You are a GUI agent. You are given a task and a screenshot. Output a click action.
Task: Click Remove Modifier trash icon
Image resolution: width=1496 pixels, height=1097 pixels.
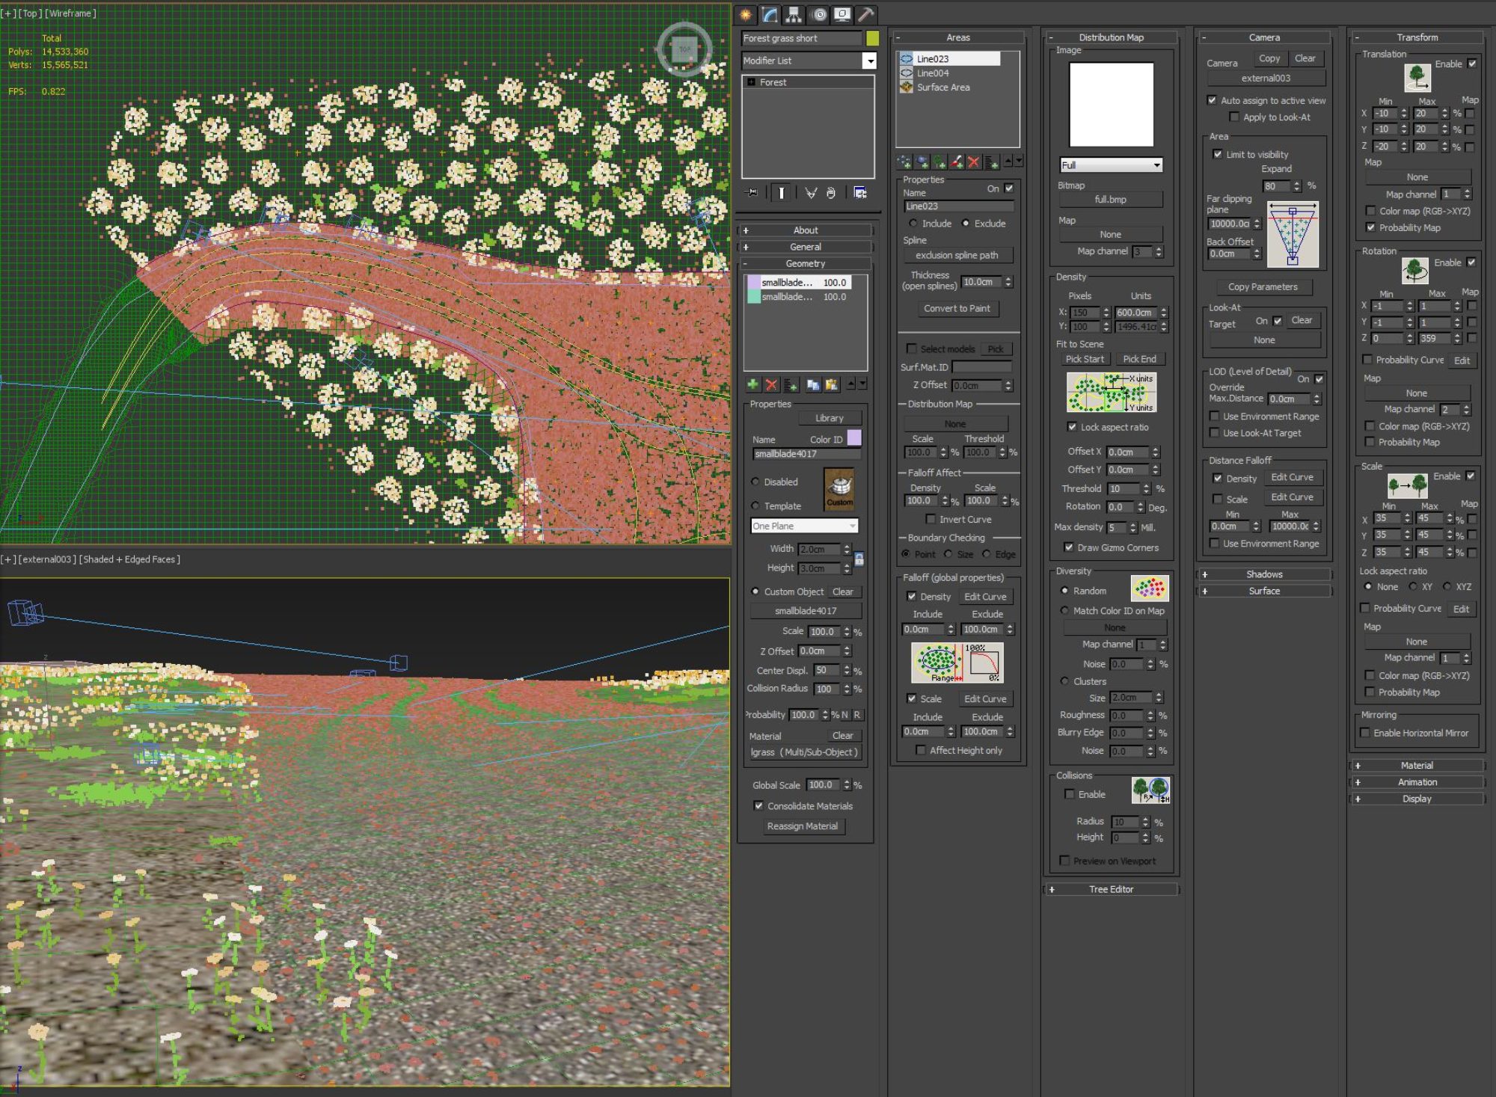click(x=831, y=193)
